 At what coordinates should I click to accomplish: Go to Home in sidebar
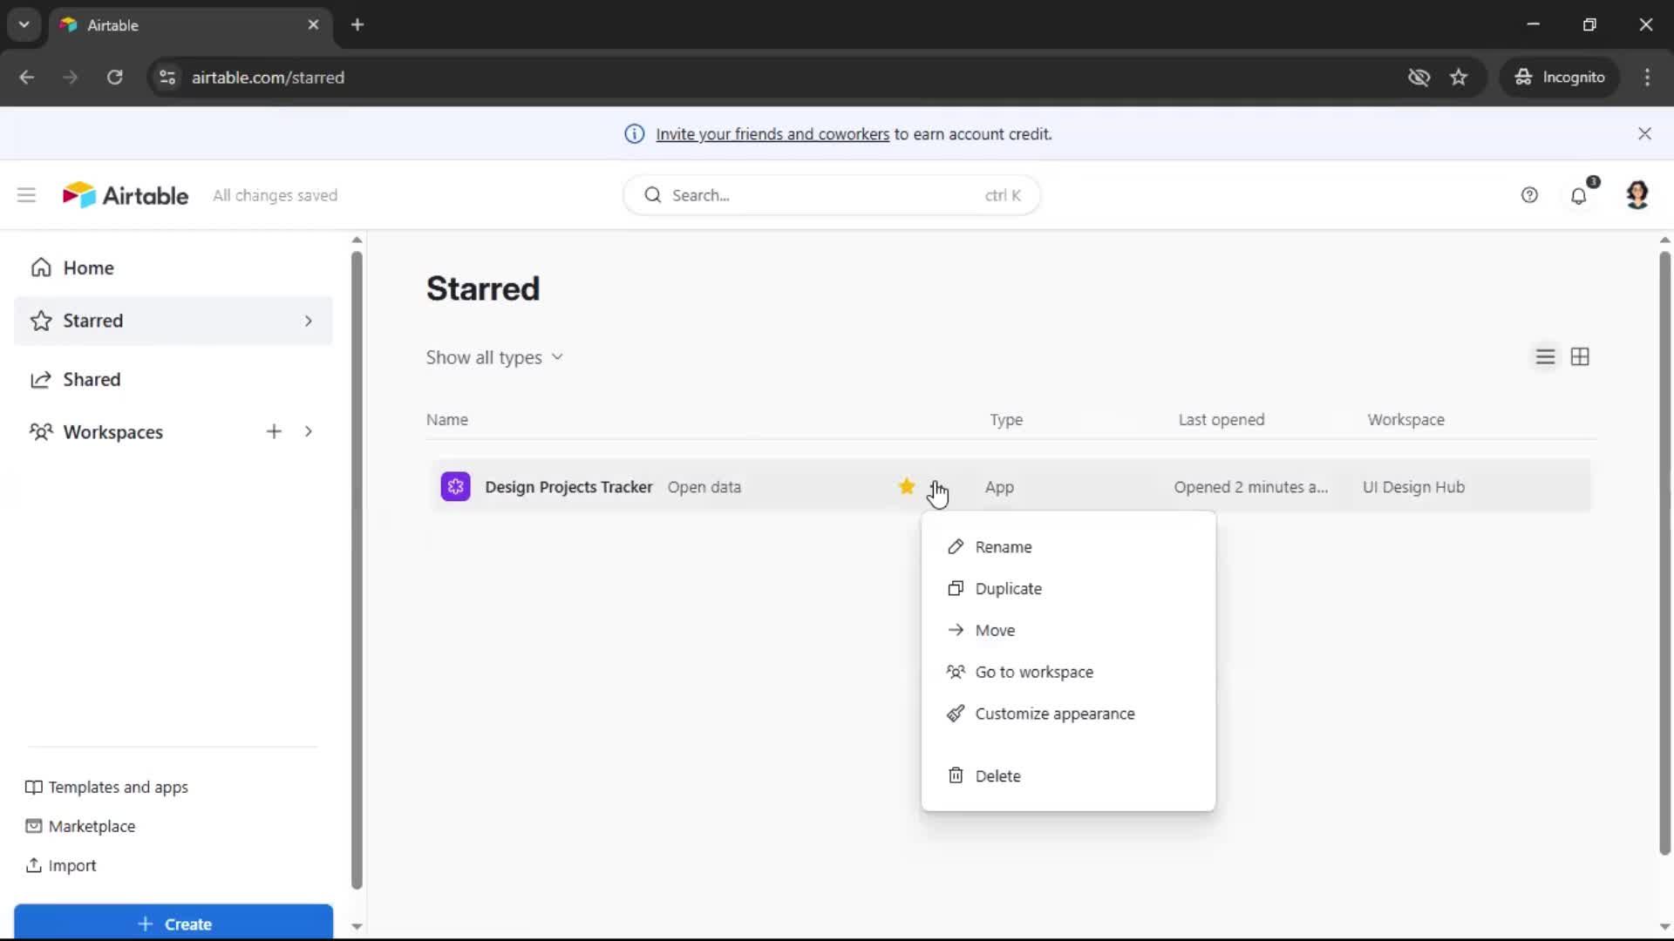tap(173, 267)
